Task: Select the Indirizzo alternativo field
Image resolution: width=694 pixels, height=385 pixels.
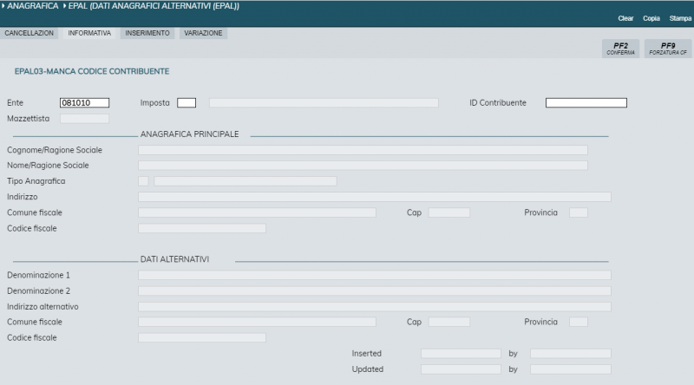Action: pyautogui.click(x=374, y=307)
